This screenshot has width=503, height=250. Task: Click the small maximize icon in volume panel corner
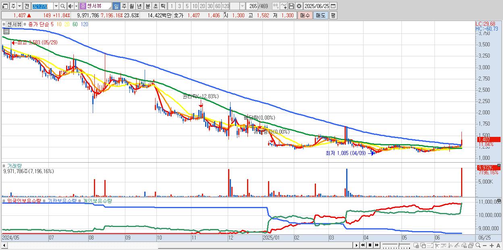[x=500, y=165]
